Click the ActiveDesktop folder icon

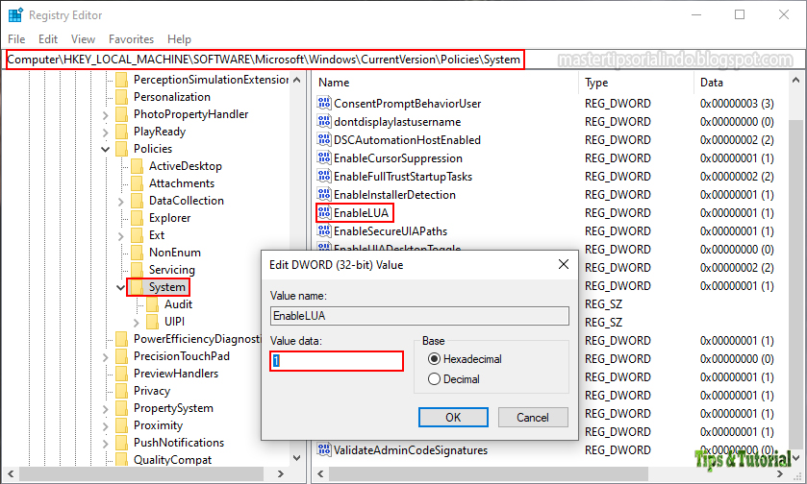[x=138, y=166]
